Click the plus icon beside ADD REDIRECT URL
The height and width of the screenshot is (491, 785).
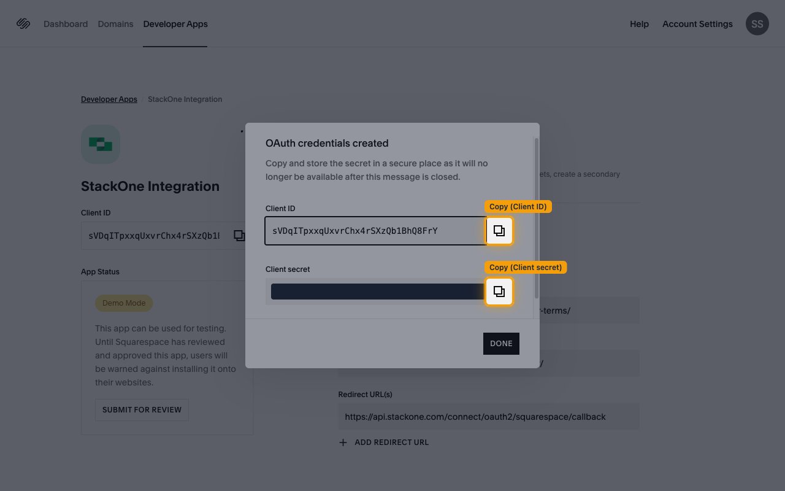pyautogui.click(x=343, y=443)
